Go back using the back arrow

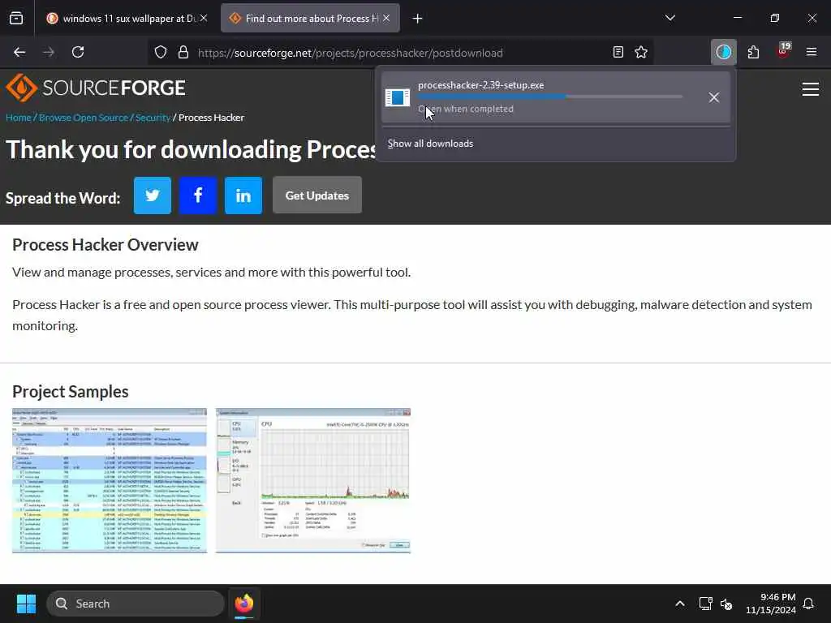pyautogui.click(x=19, y=52)
